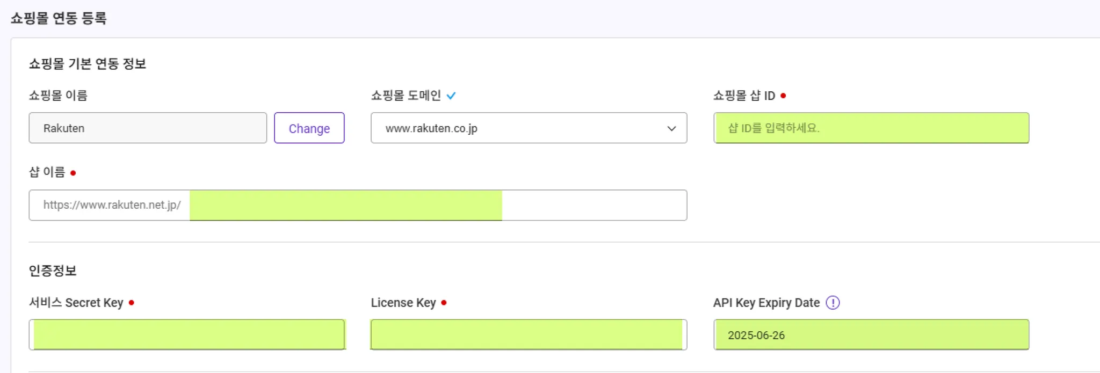Click the 쇼핑몰 기본 연동 정보 section title
This screenshot has width=1100, height=373.
[88, 64]
